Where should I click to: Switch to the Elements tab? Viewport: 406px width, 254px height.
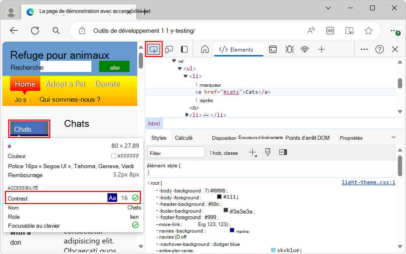coord(238,49)
